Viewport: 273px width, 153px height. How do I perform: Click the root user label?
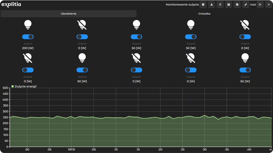point(253,5)
